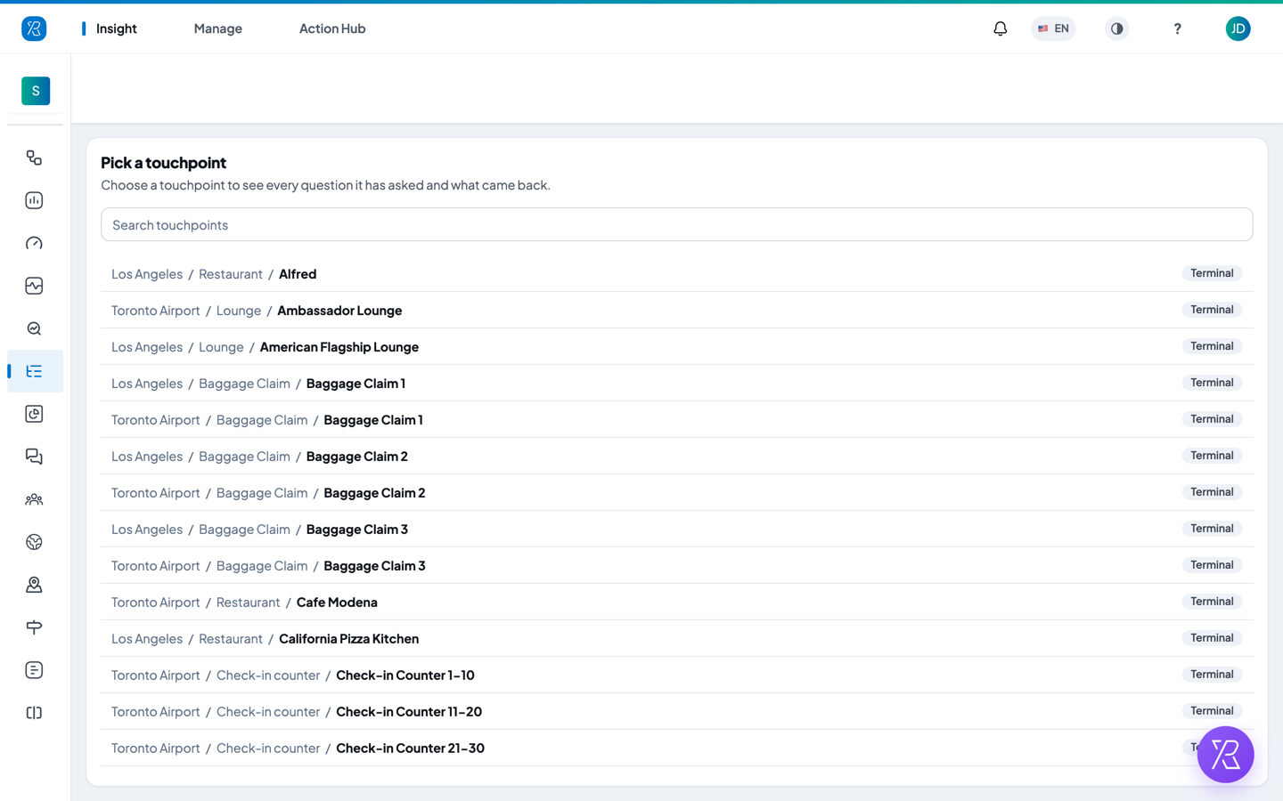Screen dimensions: 1283x801
Task: Select the Ambassador Lounge touchpoint
Action: pyautogui.click(x=677, y=311)
